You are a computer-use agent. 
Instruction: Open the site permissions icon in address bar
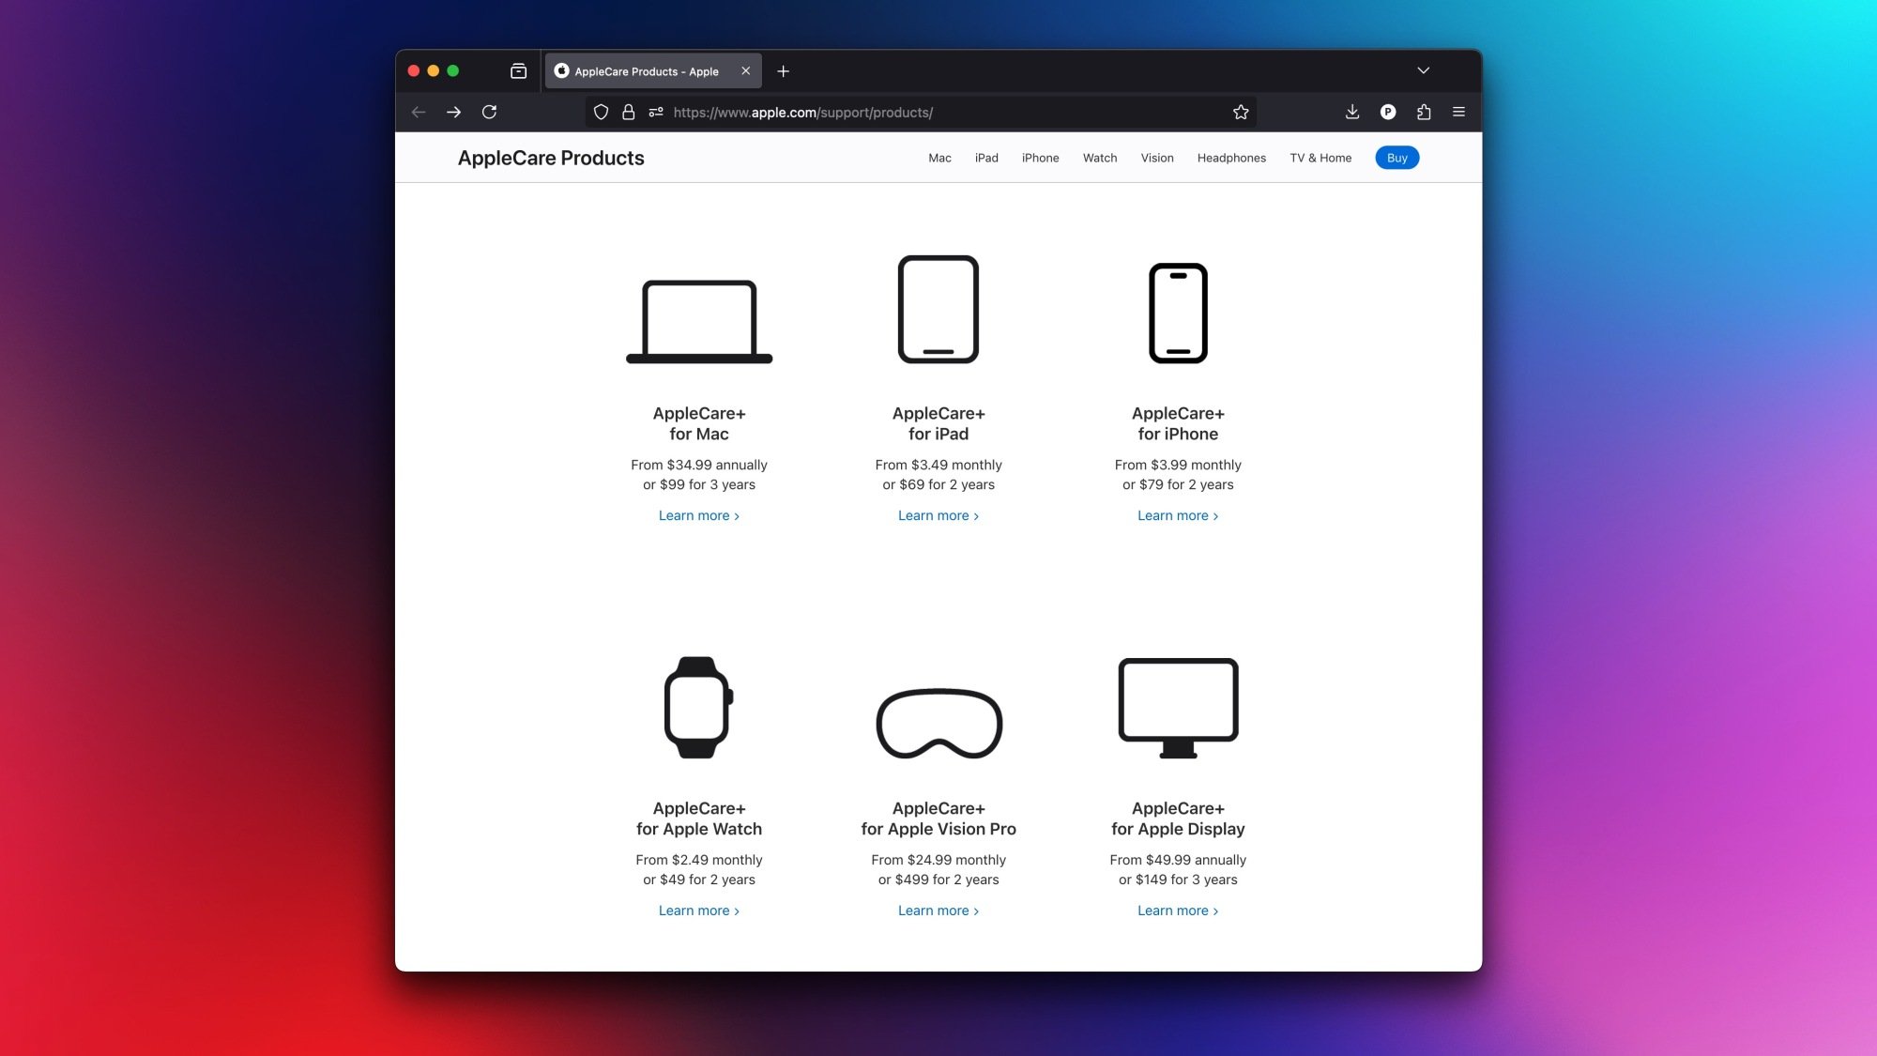tap(656, 113)
